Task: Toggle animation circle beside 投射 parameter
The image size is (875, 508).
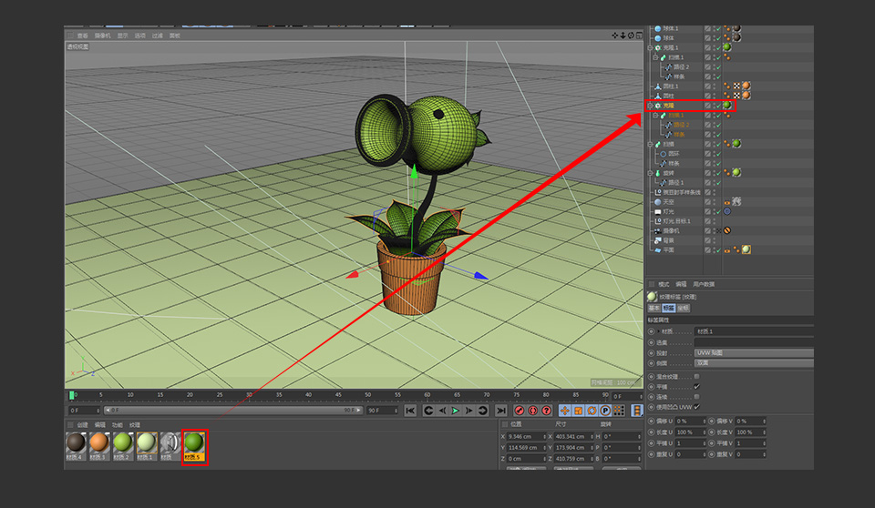Action: pyautogui.click(x=651, y=353)
